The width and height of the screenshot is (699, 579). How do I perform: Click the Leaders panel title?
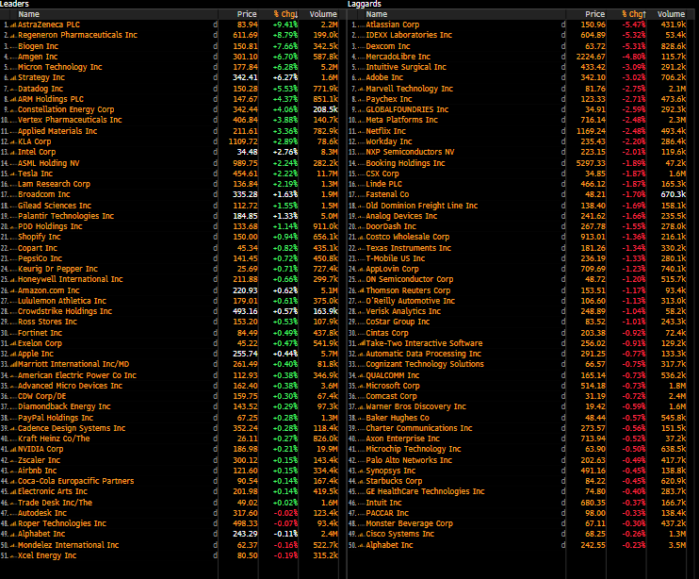[x=17, y=4]
